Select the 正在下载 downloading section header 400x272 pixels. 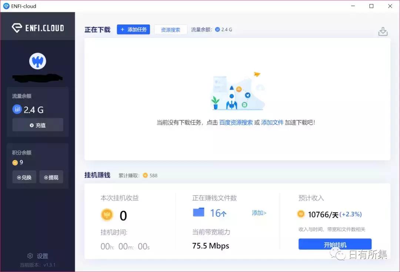97,29
